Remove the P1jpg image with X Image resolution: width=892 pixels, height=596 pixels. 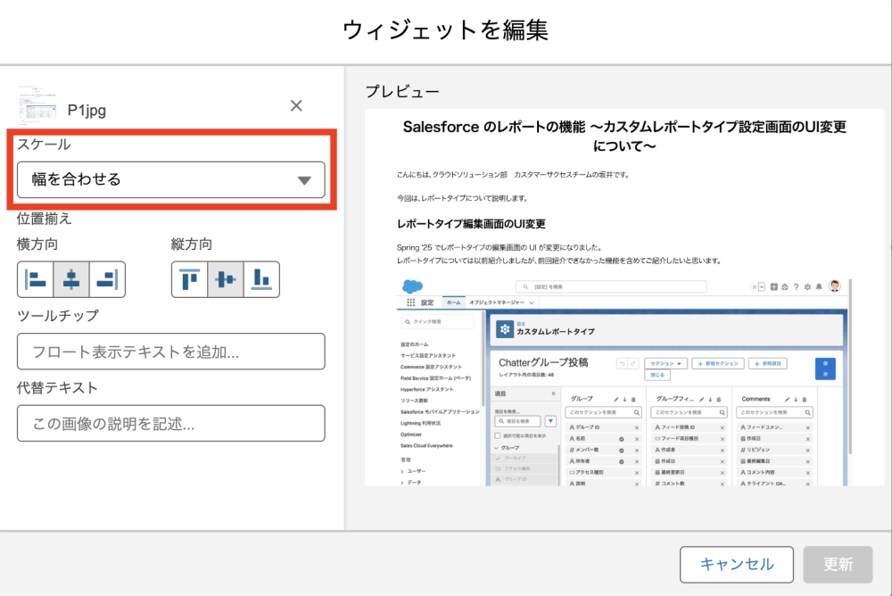click(296, 105)
